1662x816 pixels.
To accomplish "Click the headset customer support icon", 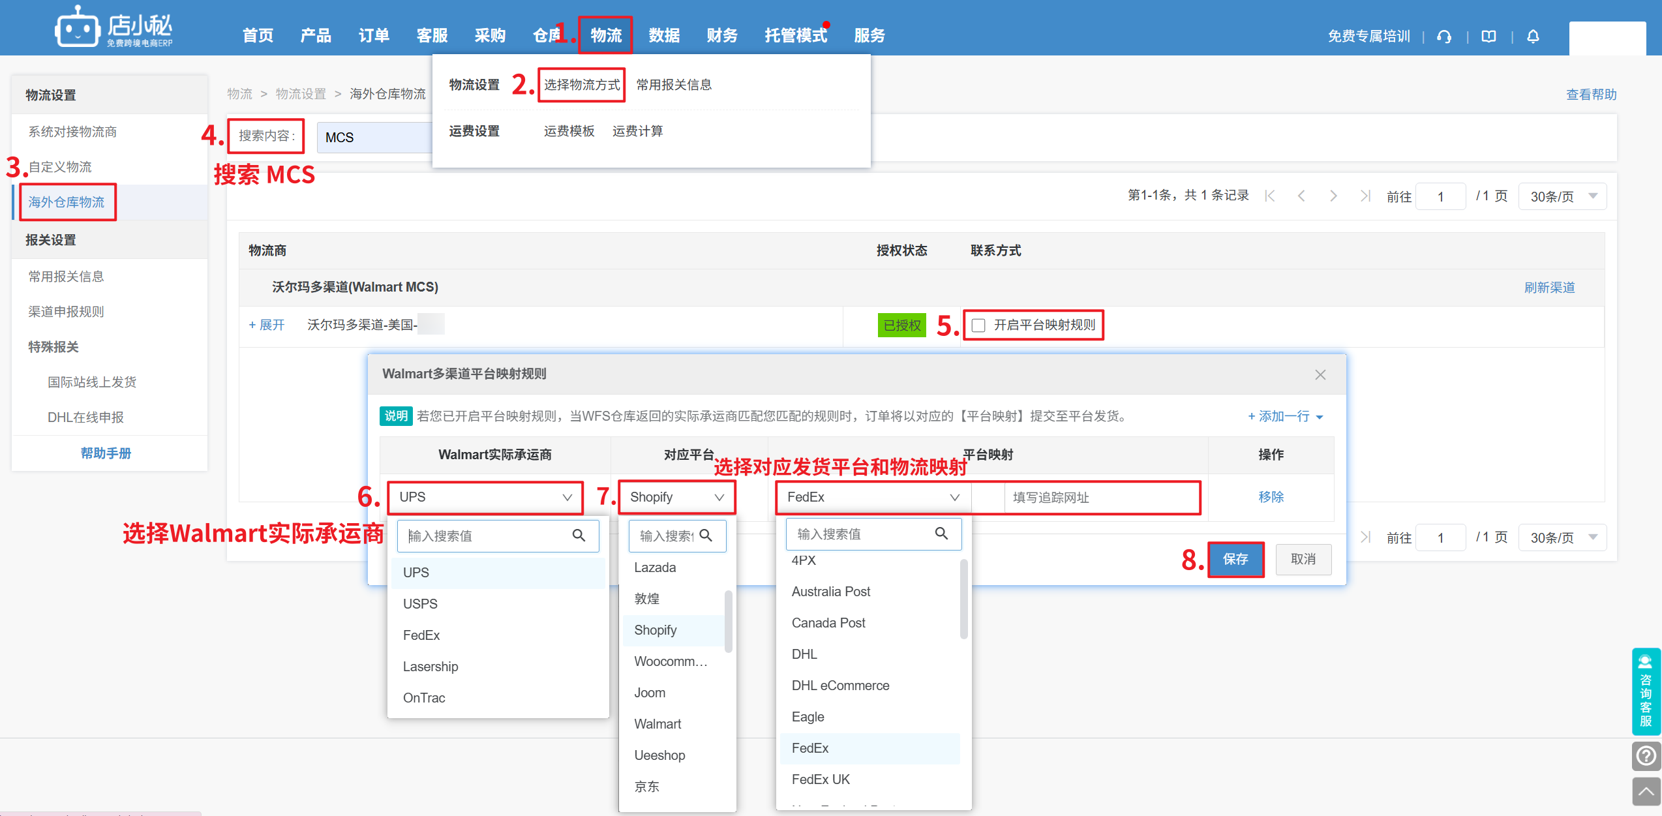I will coord(1444,37).
